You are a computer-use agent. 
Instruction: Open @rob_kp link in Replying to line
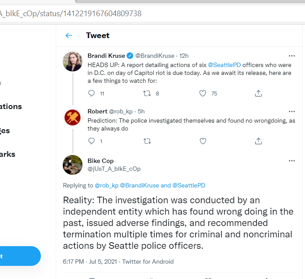107,185
